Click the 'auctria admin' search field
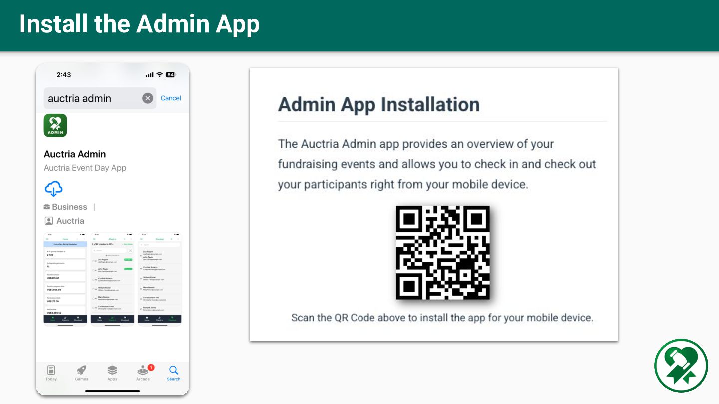Screen dimensions: 719x404 tap(100, 98)
